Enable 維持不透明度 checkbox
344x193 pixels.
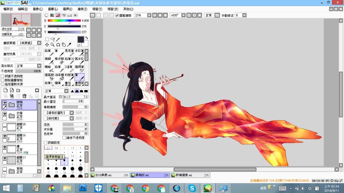pyautogui.click(x=64, y=138)
